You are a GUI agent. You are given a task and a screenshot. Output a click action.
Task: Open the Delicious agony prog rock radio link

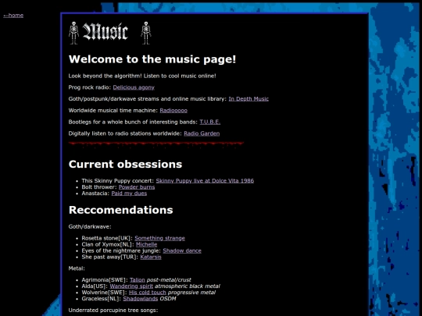(134, 87)
